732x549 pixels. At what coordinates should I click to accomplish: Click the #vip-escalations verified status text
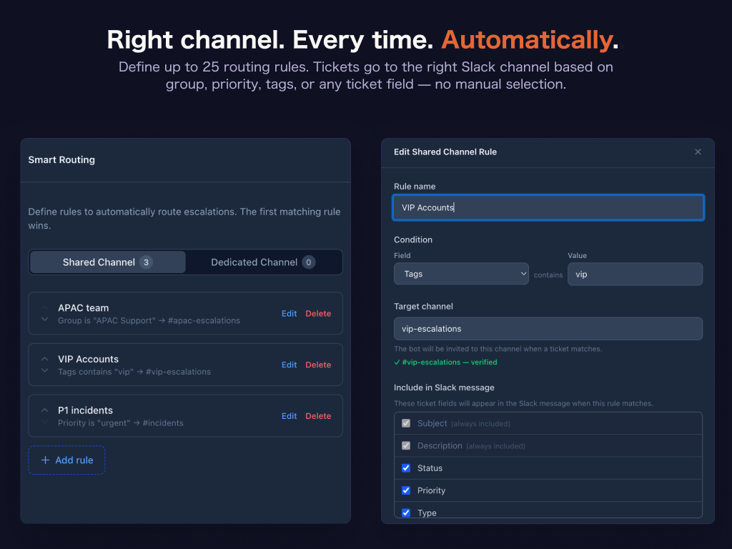pyautogui.click(x=446, y=362)
